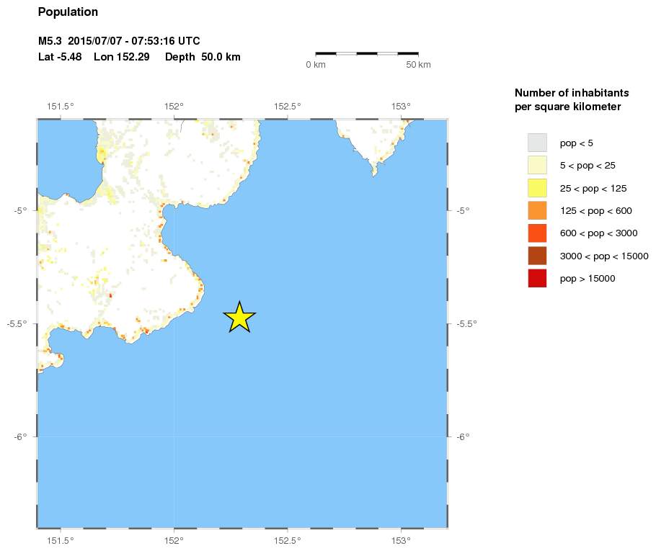Click the 'M5.3 2015/07/07 - 07:53:16 UTC' text
656x551 pixels.
pos(118,40)
